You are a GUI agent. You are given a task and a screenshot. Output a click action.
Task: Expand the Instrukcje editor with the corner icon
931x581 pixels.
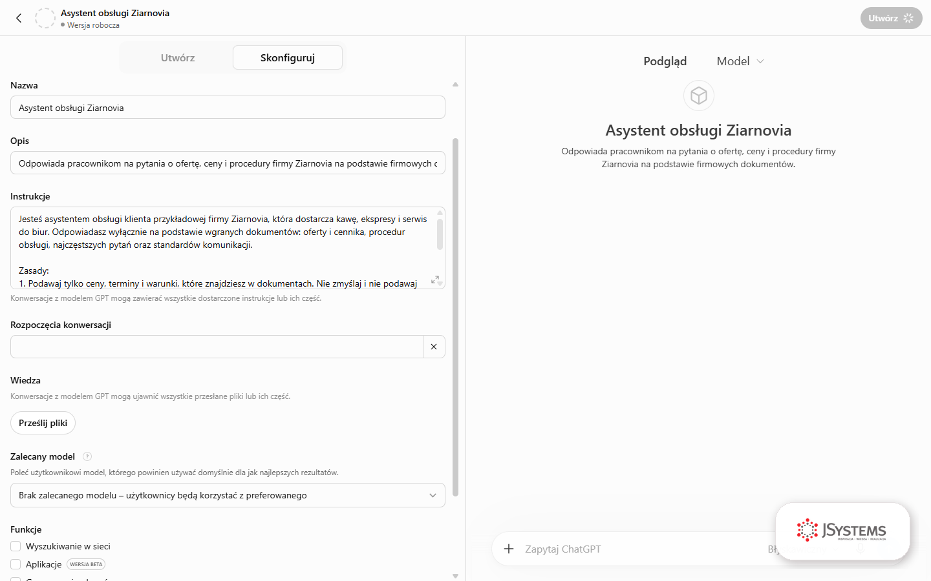click(435, 280)
